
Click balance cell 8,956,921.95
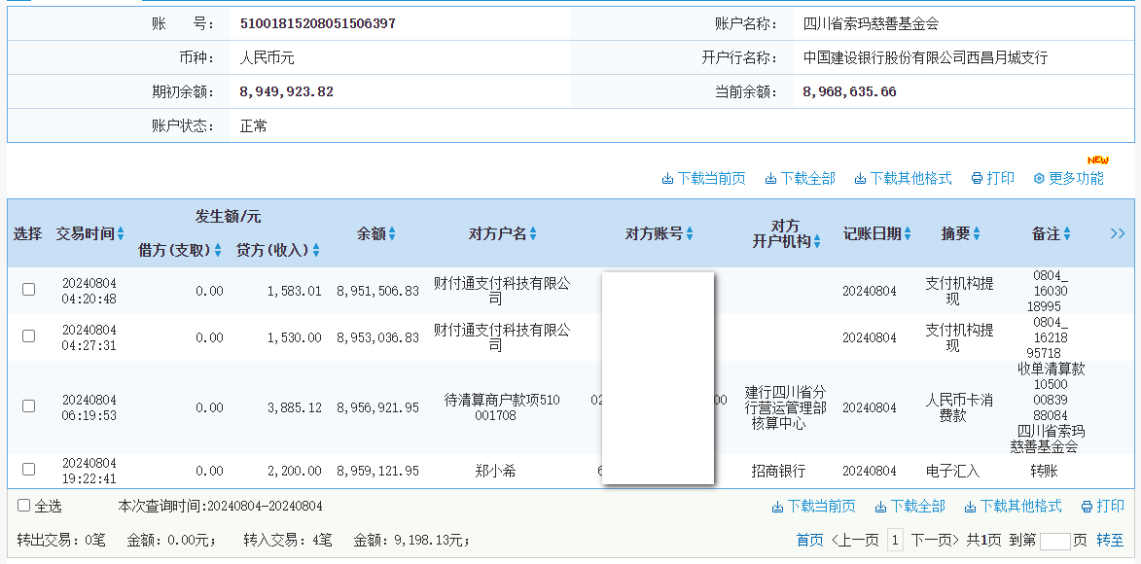tap(377, 407)
